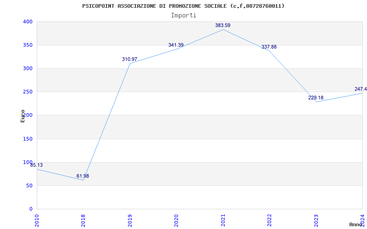Screen dimensions: 367x229
Task: Click the 100 y-axis tick label
Action: pos(28,162)
